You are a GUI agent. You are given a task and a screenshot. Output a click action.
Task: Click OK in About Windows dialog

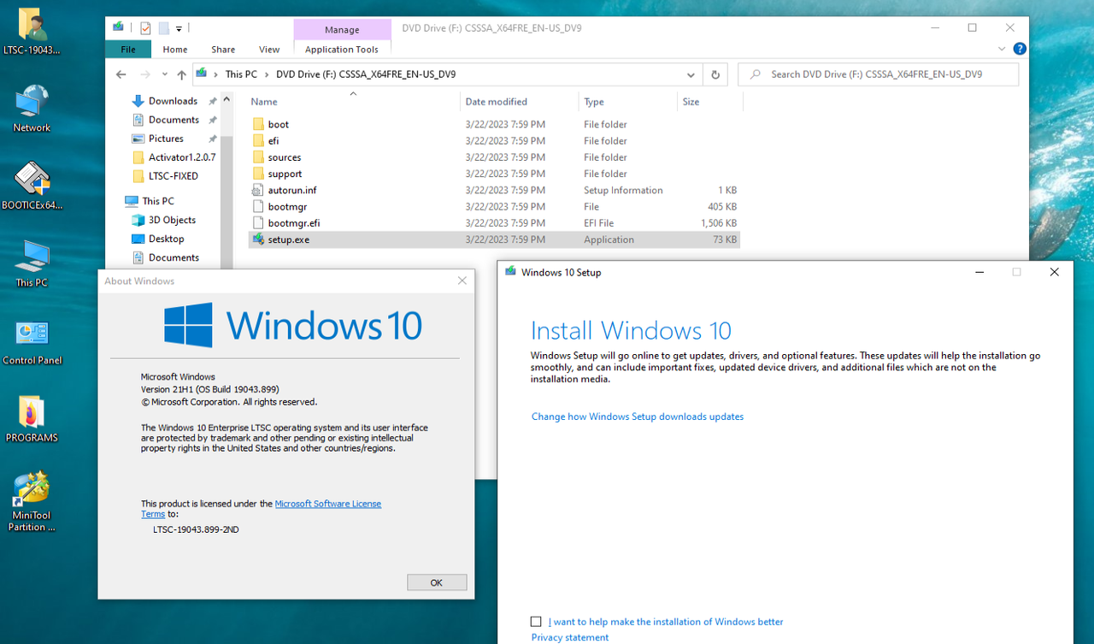(x=437, y=582)
